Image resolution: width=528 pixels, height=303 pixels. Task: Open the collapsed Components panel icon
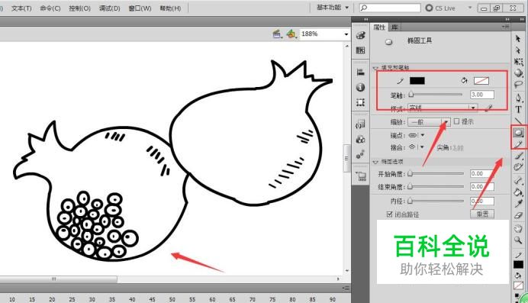(361, 139)
